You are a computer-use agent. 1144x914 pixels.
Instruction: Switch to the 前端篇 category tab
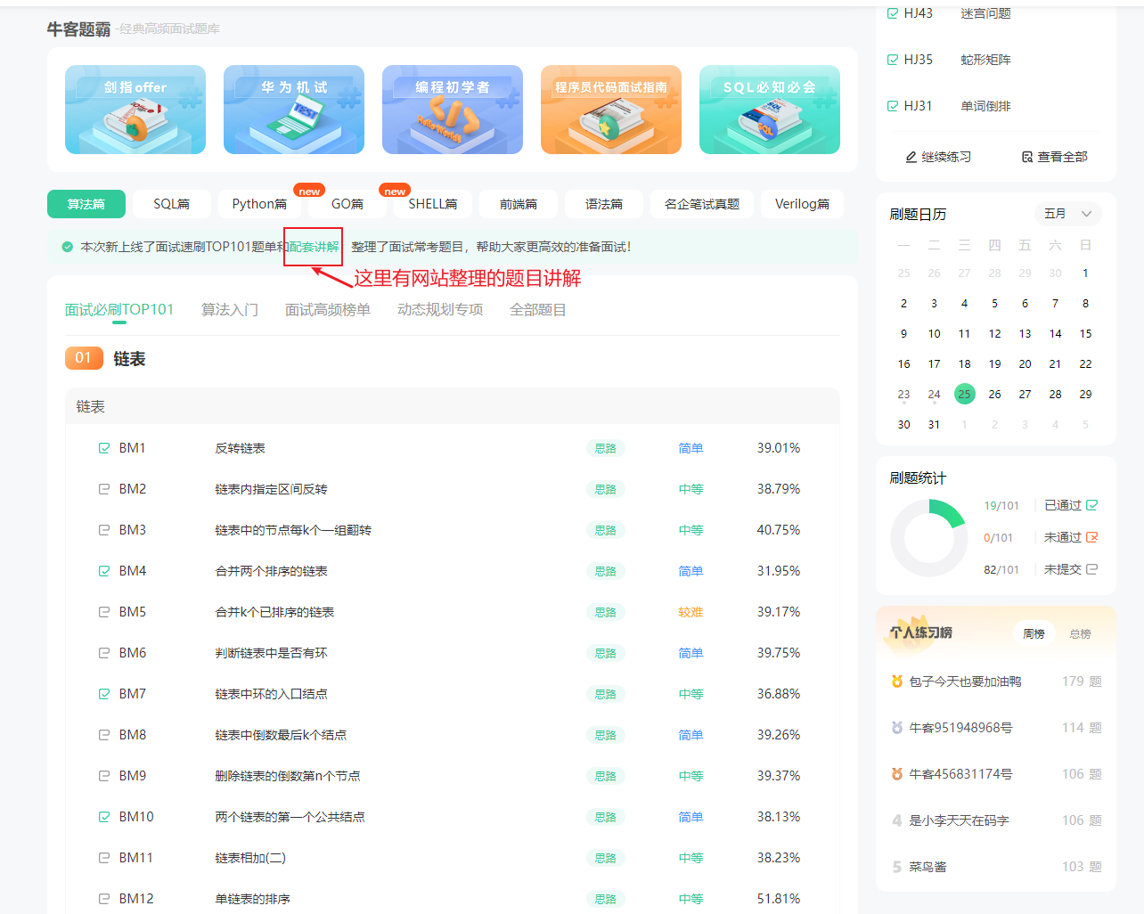tap(519, 204)
